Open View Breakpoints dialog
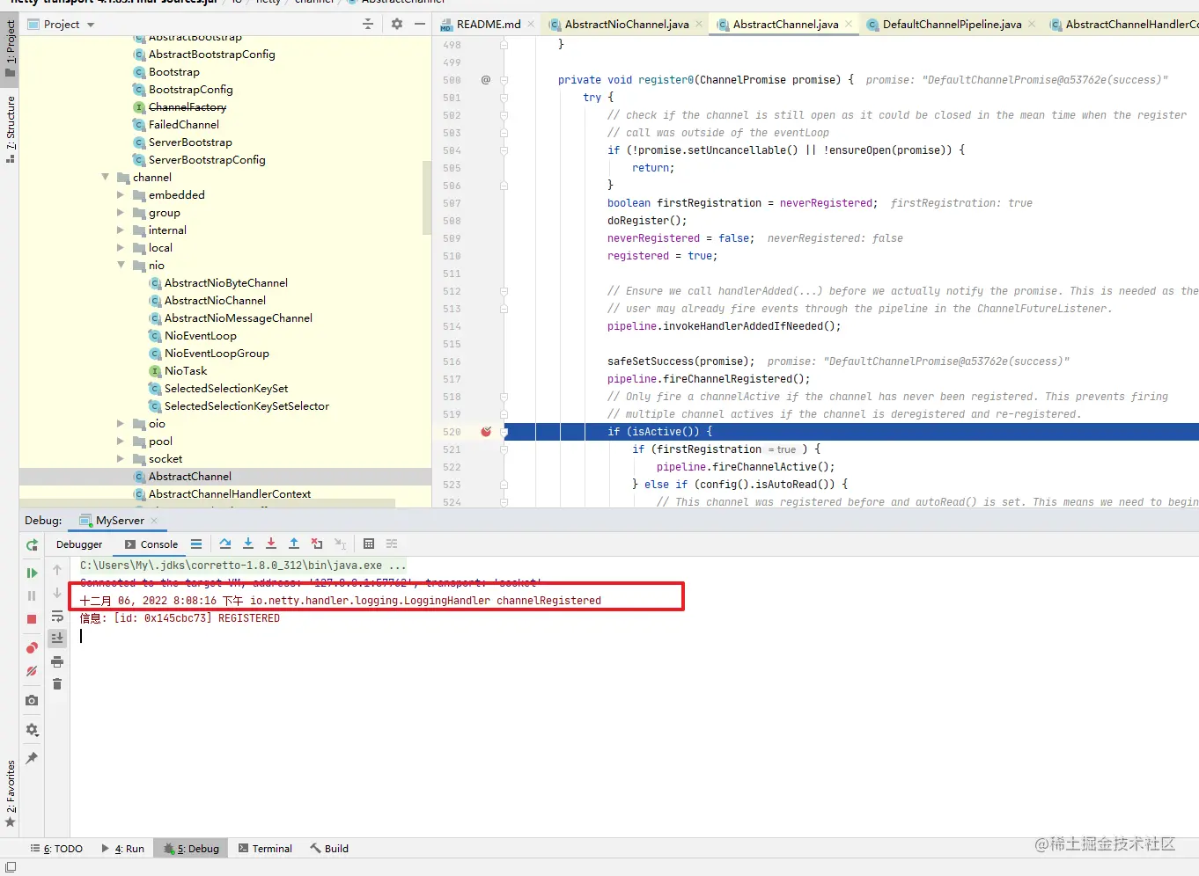Viewport: 1199px width, 876px height. (32, 648)
